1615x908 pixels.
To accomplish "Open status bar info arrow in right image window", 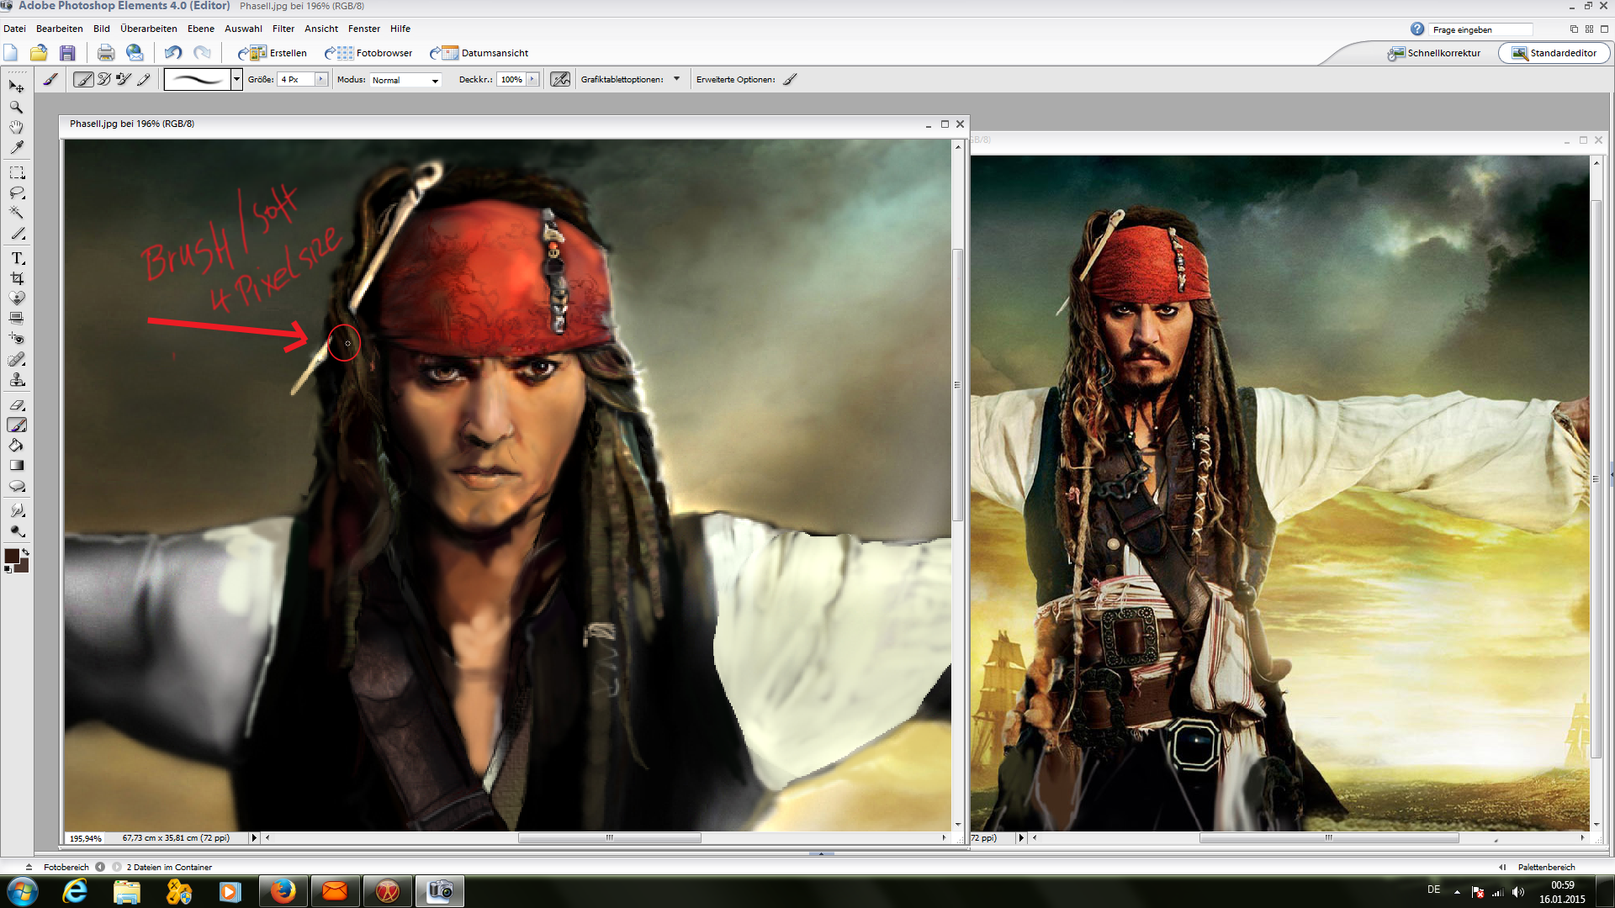I will [1021, 838].
